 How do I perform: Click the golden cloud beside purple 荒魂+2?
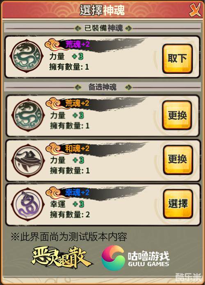coord(52,44)
